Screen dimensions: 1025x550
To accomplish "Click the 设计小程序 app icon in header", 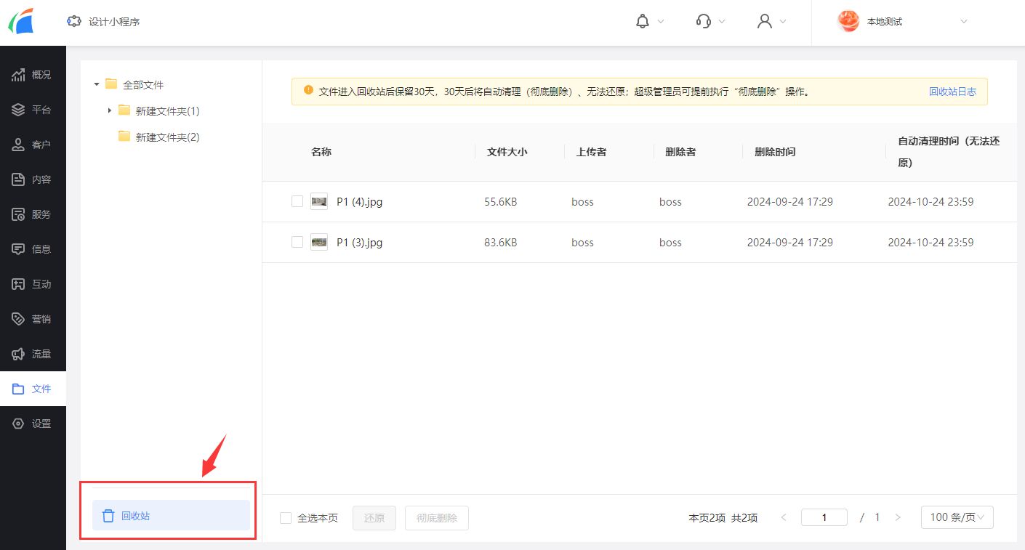I will coord(73,22).
